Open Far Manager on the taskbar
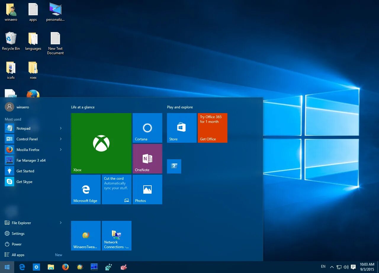 pyautogui.click(x=94, y=267)
